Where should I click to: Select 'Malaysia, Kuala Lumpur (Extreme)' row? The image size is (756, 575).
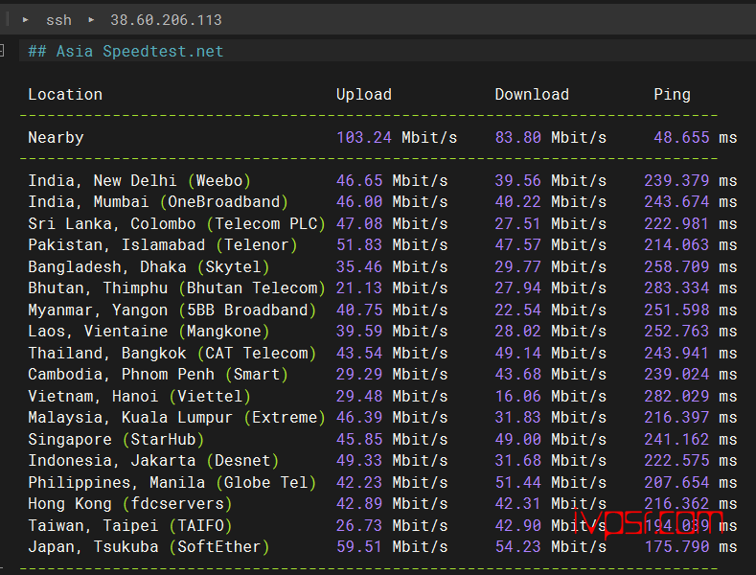tap(382, 417)
